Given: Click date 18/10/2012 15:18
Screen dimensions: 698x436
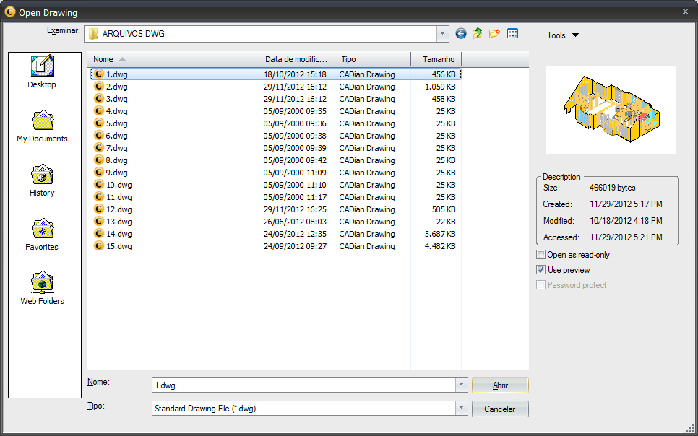Looking at the screenshot, I should 295,74.
